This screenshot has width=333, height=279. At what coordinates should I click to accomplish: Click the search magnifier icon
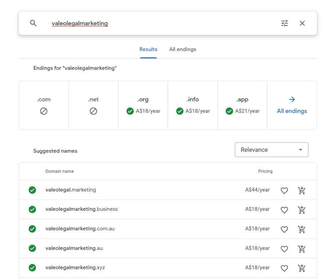point(33,23)
